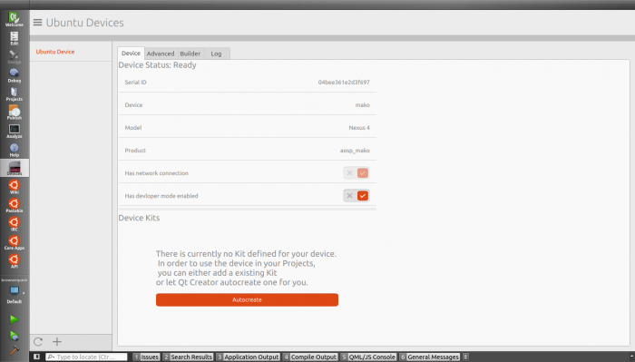This screenshot has height=362, width=635.
Task: Toggle the sidebar in status bar
Action: pyautogui.click(x=36, y=357)
